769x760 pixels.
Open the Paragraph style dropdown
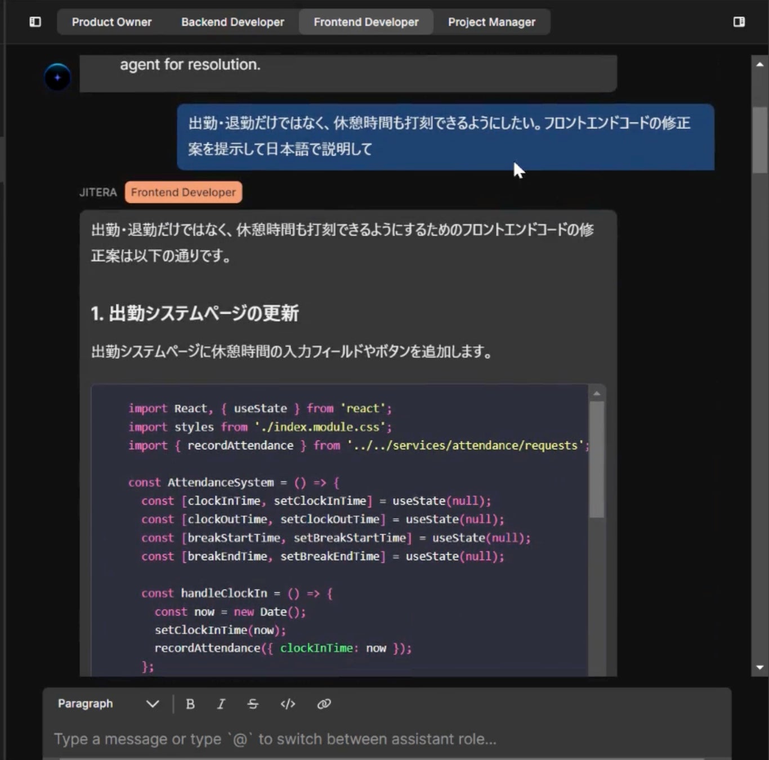click(108, 704)
